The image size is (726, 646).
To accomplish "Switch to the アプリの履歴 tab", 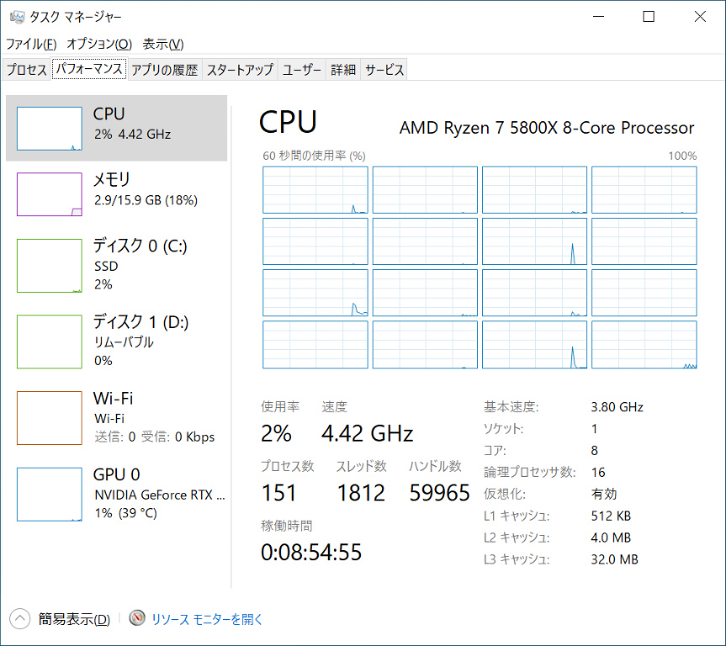I will tap(164, 71).
